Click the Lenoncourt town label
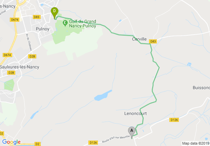Viewport: 210px width, 146px height. (135, 113)
